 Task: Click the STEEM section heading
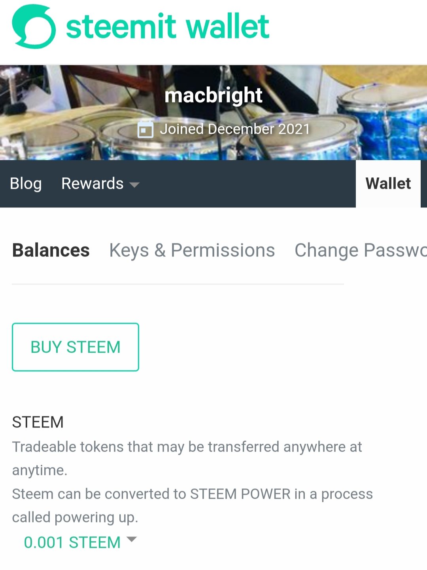pyautogui.click(x=38, y=422)
